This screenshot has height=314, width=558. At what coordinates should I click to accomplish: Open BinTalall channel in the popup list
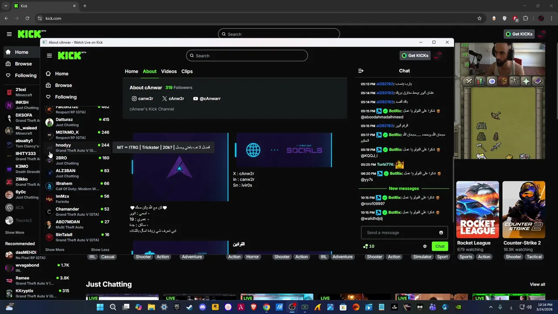click(x=78, y=237)
